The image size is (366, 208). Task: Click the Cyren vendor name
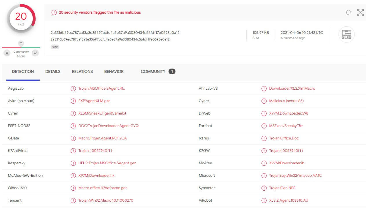(13, 113)
